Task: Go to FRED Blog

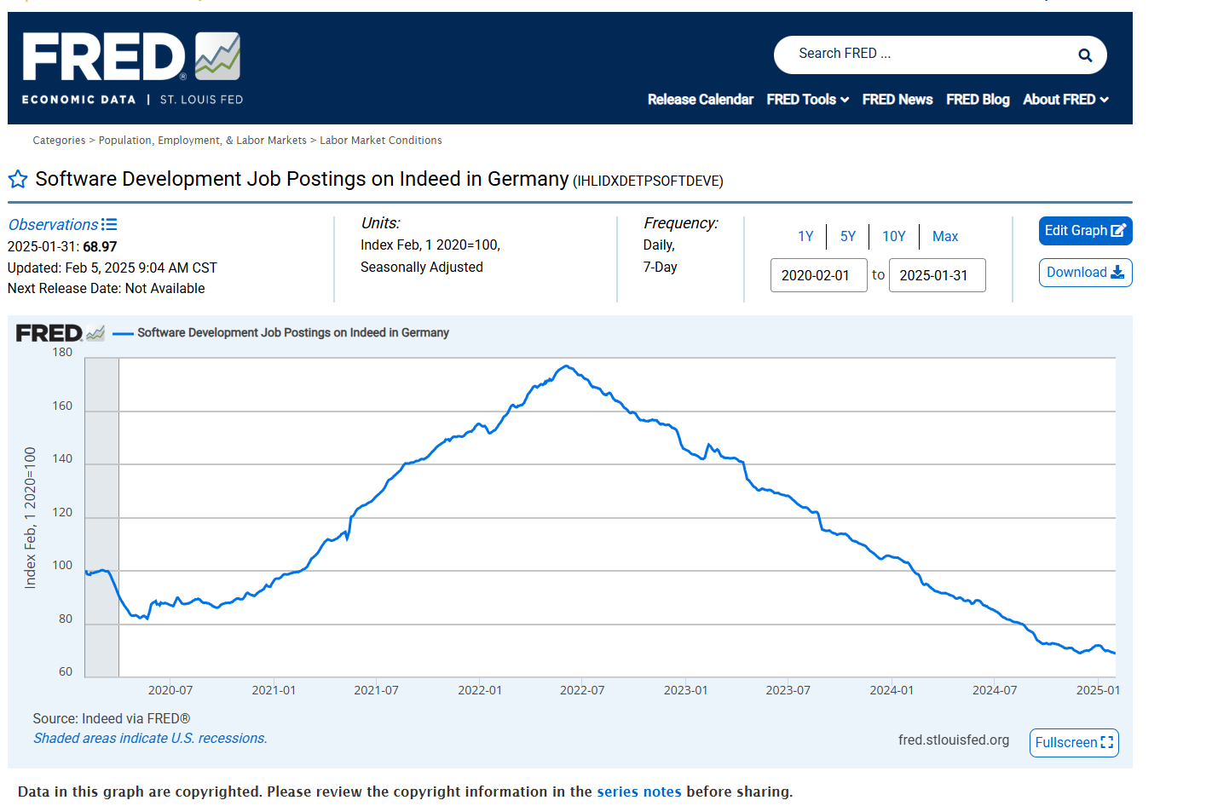Action: (978, 100)
